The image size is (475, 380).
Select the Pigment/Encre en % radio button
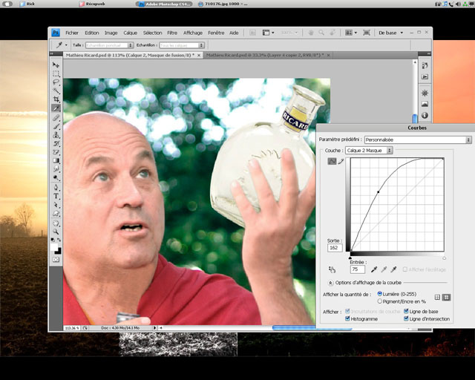point(381,301)
